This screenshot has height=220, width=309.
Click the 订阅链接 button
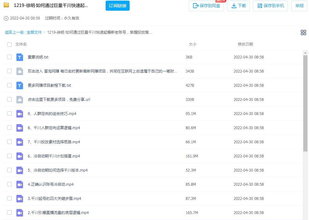pos(117,6)
